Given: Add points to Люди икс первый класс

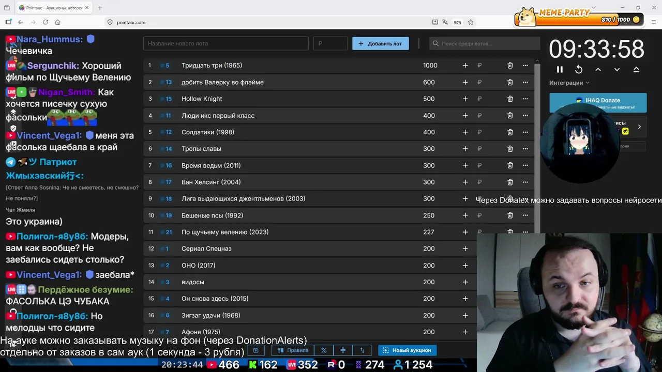Looking at the screenshot, I should point(465,116).
